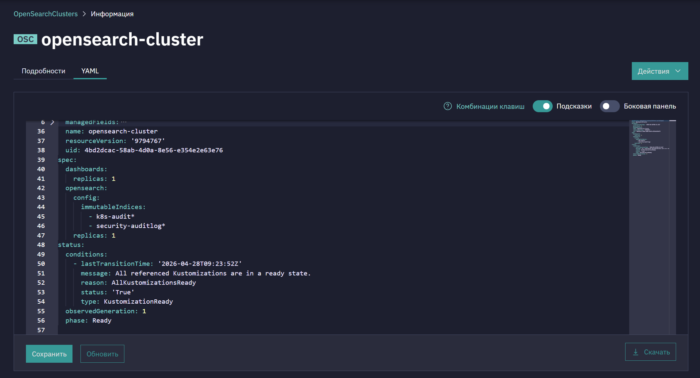Click the Сохранить button
Screen dimensions: 700x378
point(49,354)
